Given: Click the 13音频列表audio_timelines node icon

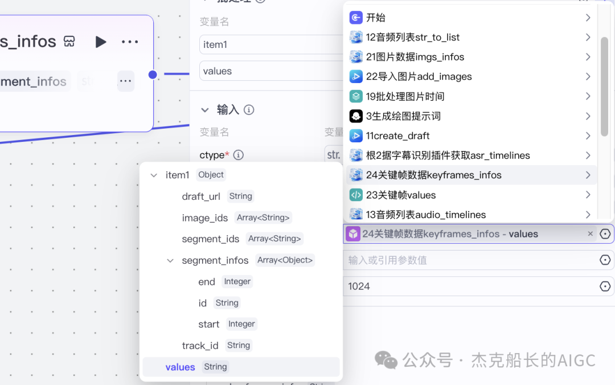Looking at the screenshot, I should point(356,215).
